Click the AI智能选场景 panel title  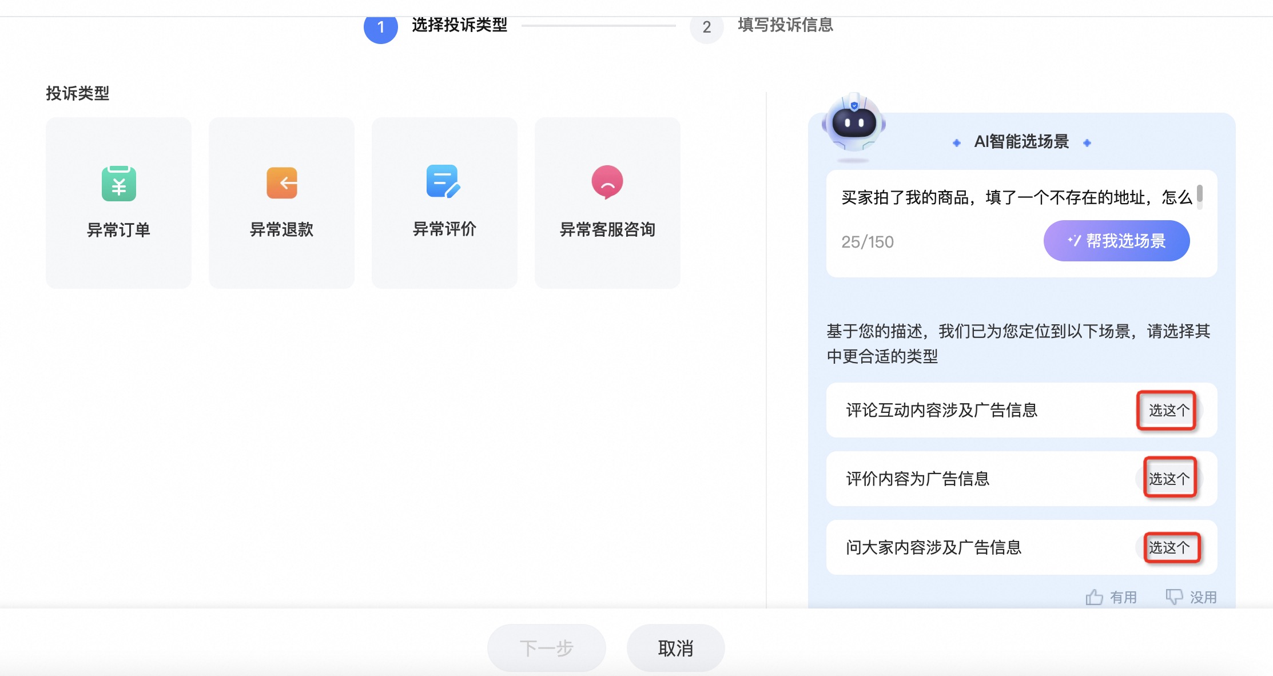click(x=1021, y=141)
